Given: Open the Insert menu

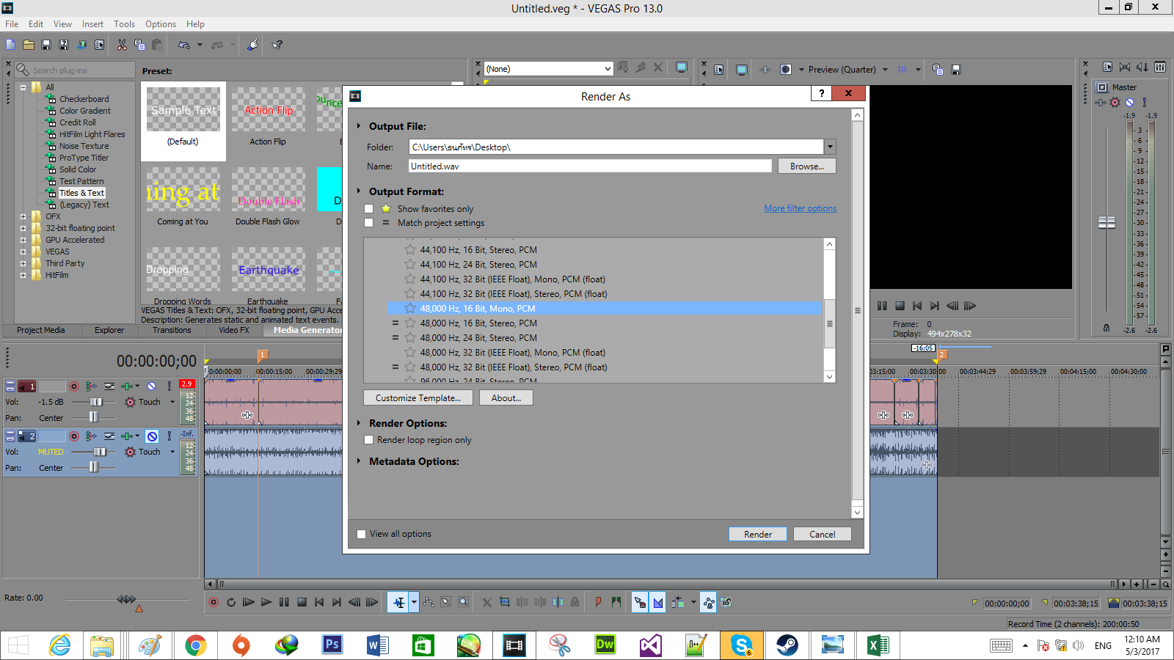Looking at the screenshot, I should point(92,24).
